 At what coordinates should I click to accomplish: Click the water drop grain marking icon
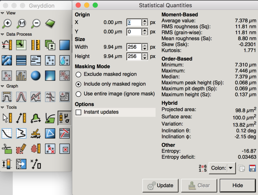pyautogui.click(x=64, y=61)
